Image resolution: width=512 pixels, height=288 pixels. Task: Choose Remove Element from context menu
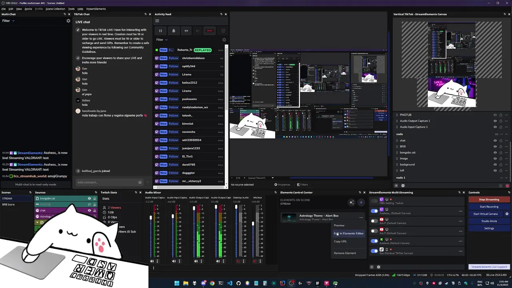point(345,253)
